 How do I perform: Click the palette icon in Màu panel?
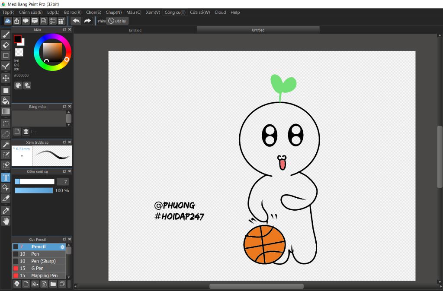tap(18, 85)
